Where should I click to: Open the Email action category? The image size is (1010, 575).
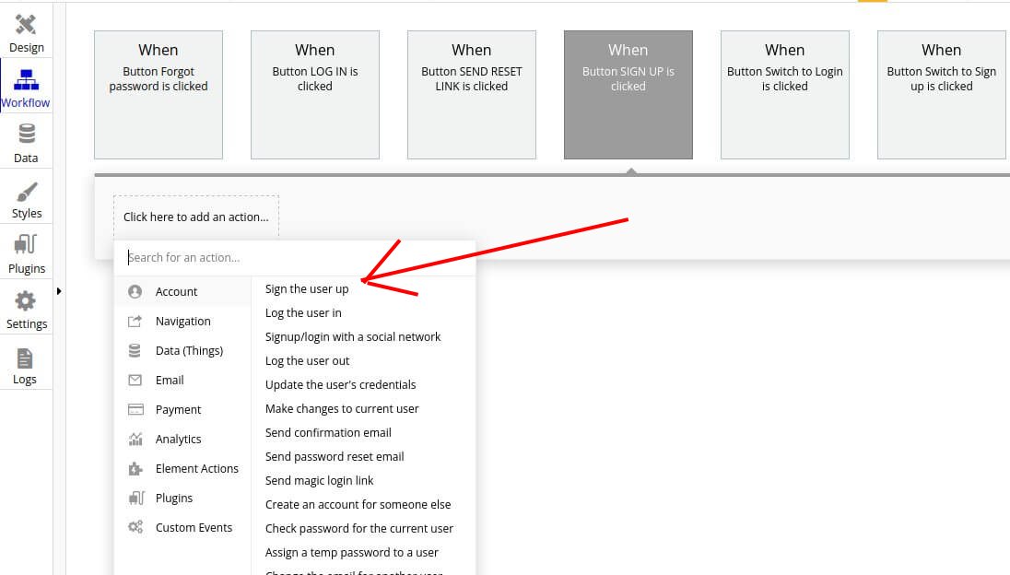point(170,380)
